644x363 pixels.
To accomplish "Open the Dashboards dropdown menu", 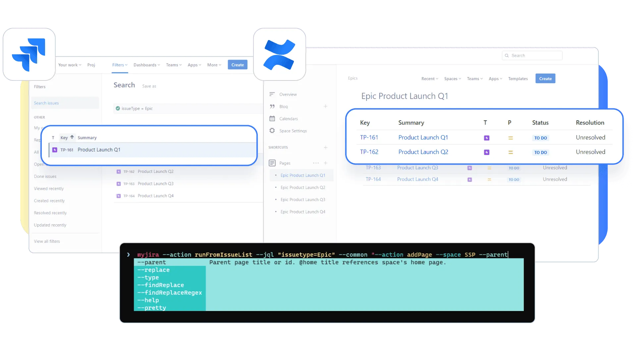I will [146, 65].
